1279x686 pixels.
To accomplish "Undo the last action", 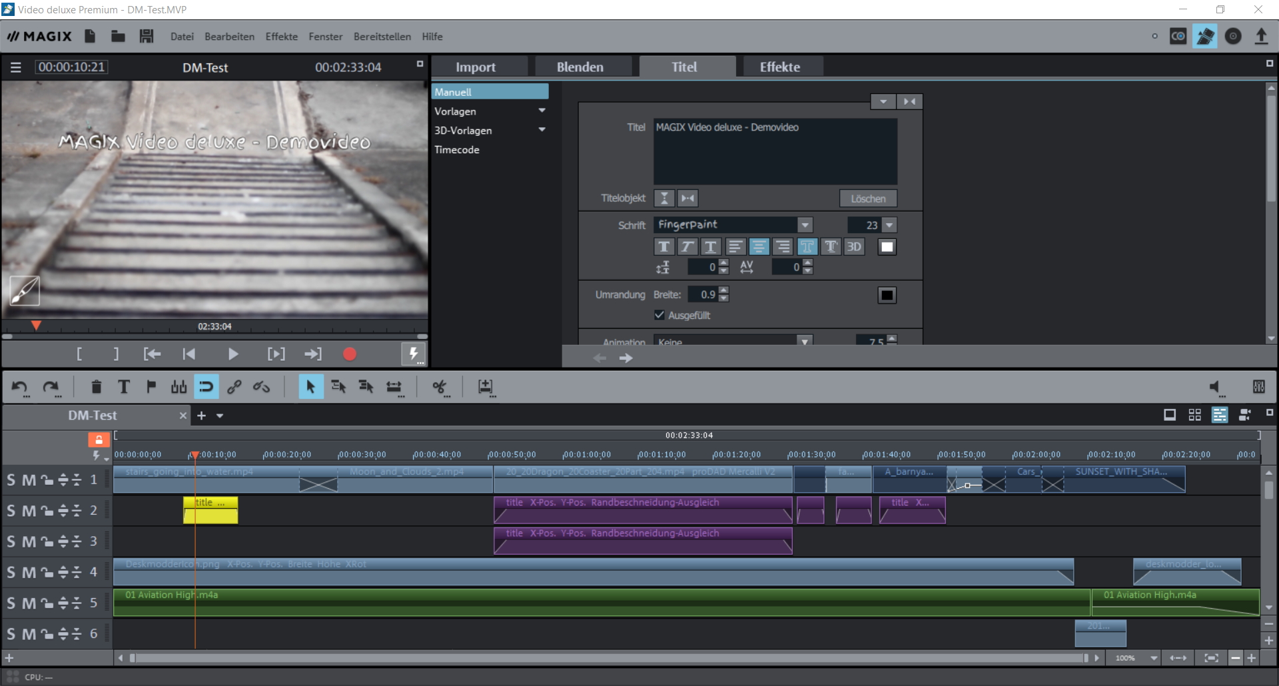I will [x=19, y=387].
